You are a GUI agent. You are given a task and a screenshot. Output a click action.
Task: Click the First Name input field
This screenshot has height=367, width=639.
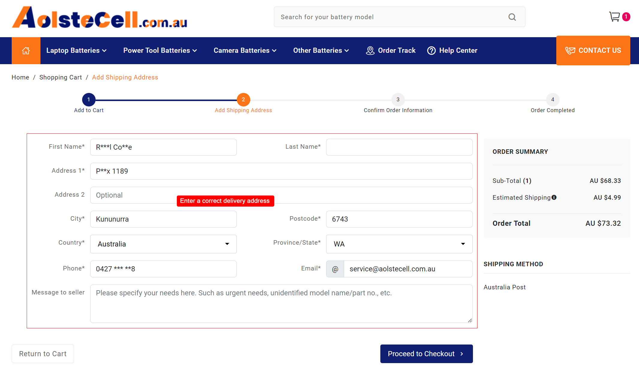[163, 147]
